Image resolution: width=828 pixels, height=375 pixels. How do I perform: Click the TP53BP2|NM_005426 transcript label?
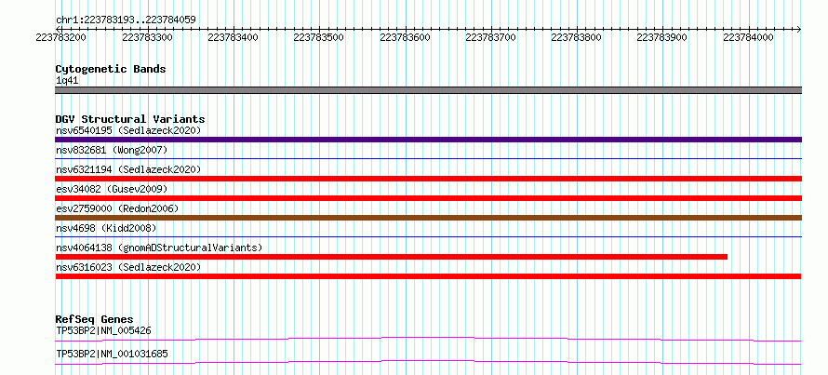point(103,331)
